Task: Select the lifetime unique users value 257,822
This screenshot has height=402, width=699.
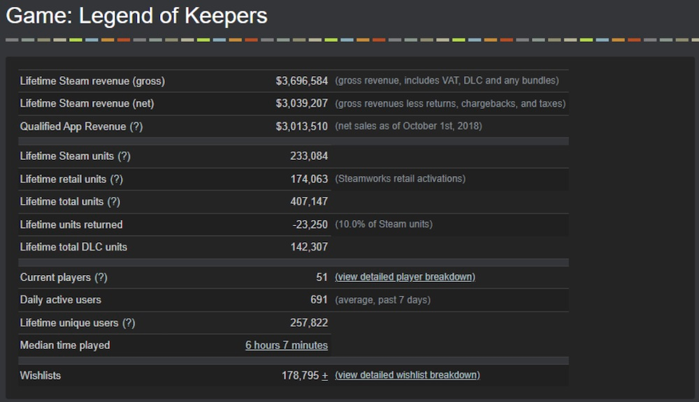Action: [309, 322]
